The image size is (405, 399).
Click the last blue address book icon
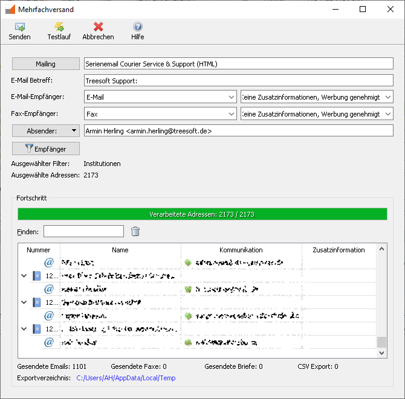(37, 329)
